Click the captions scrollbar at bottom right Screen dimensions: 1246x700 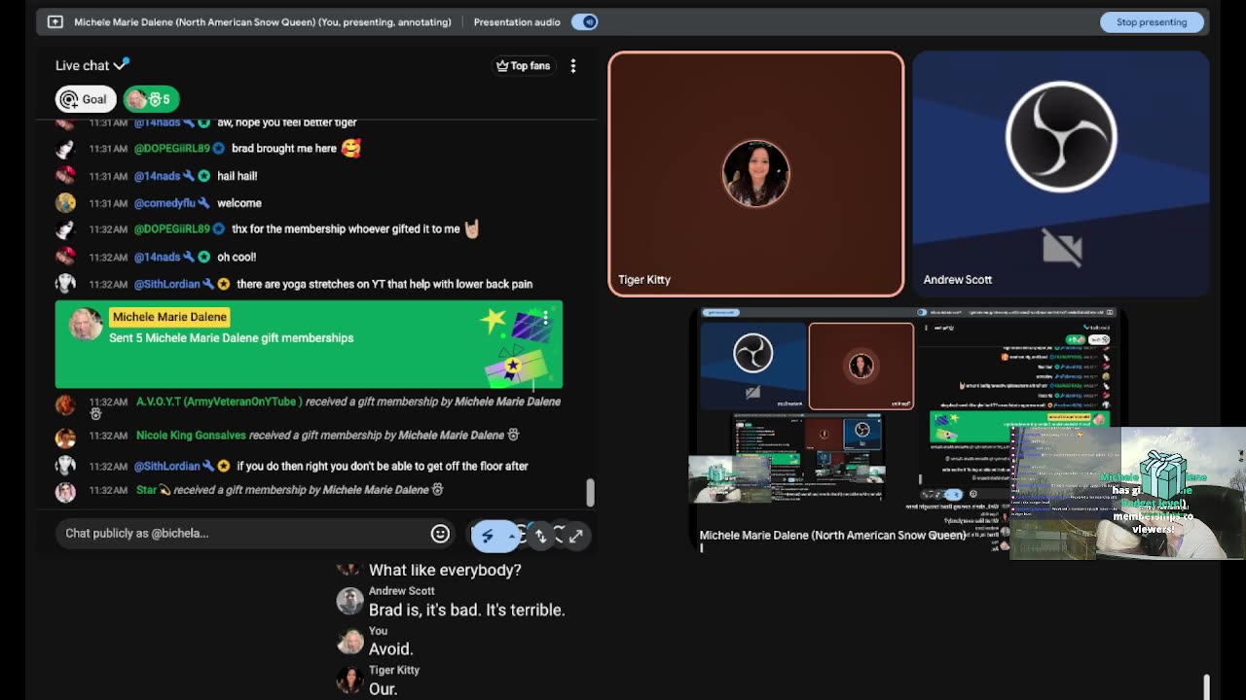(x=1206, y=685)
